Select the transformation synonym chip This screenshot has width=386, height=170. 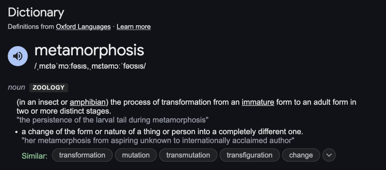click(82, 155)
